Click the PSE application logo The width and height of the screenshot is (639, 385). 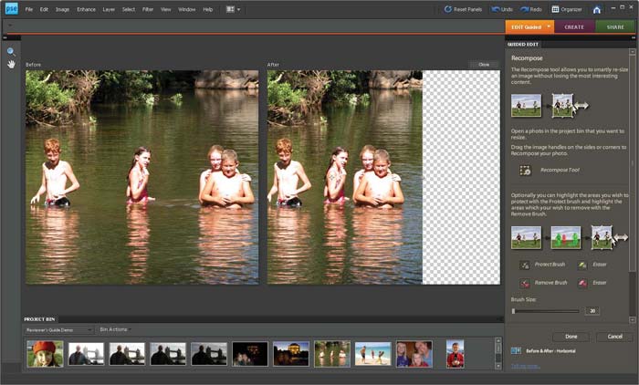pyautogui.click(x=11, y=8)
